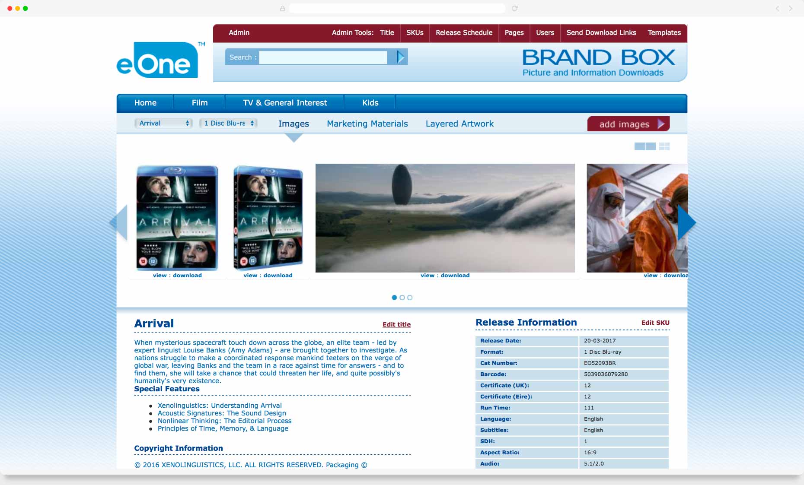Click view under hazmat suit still
The height and width of the screenshot is (485, 804).
(651, 276)
